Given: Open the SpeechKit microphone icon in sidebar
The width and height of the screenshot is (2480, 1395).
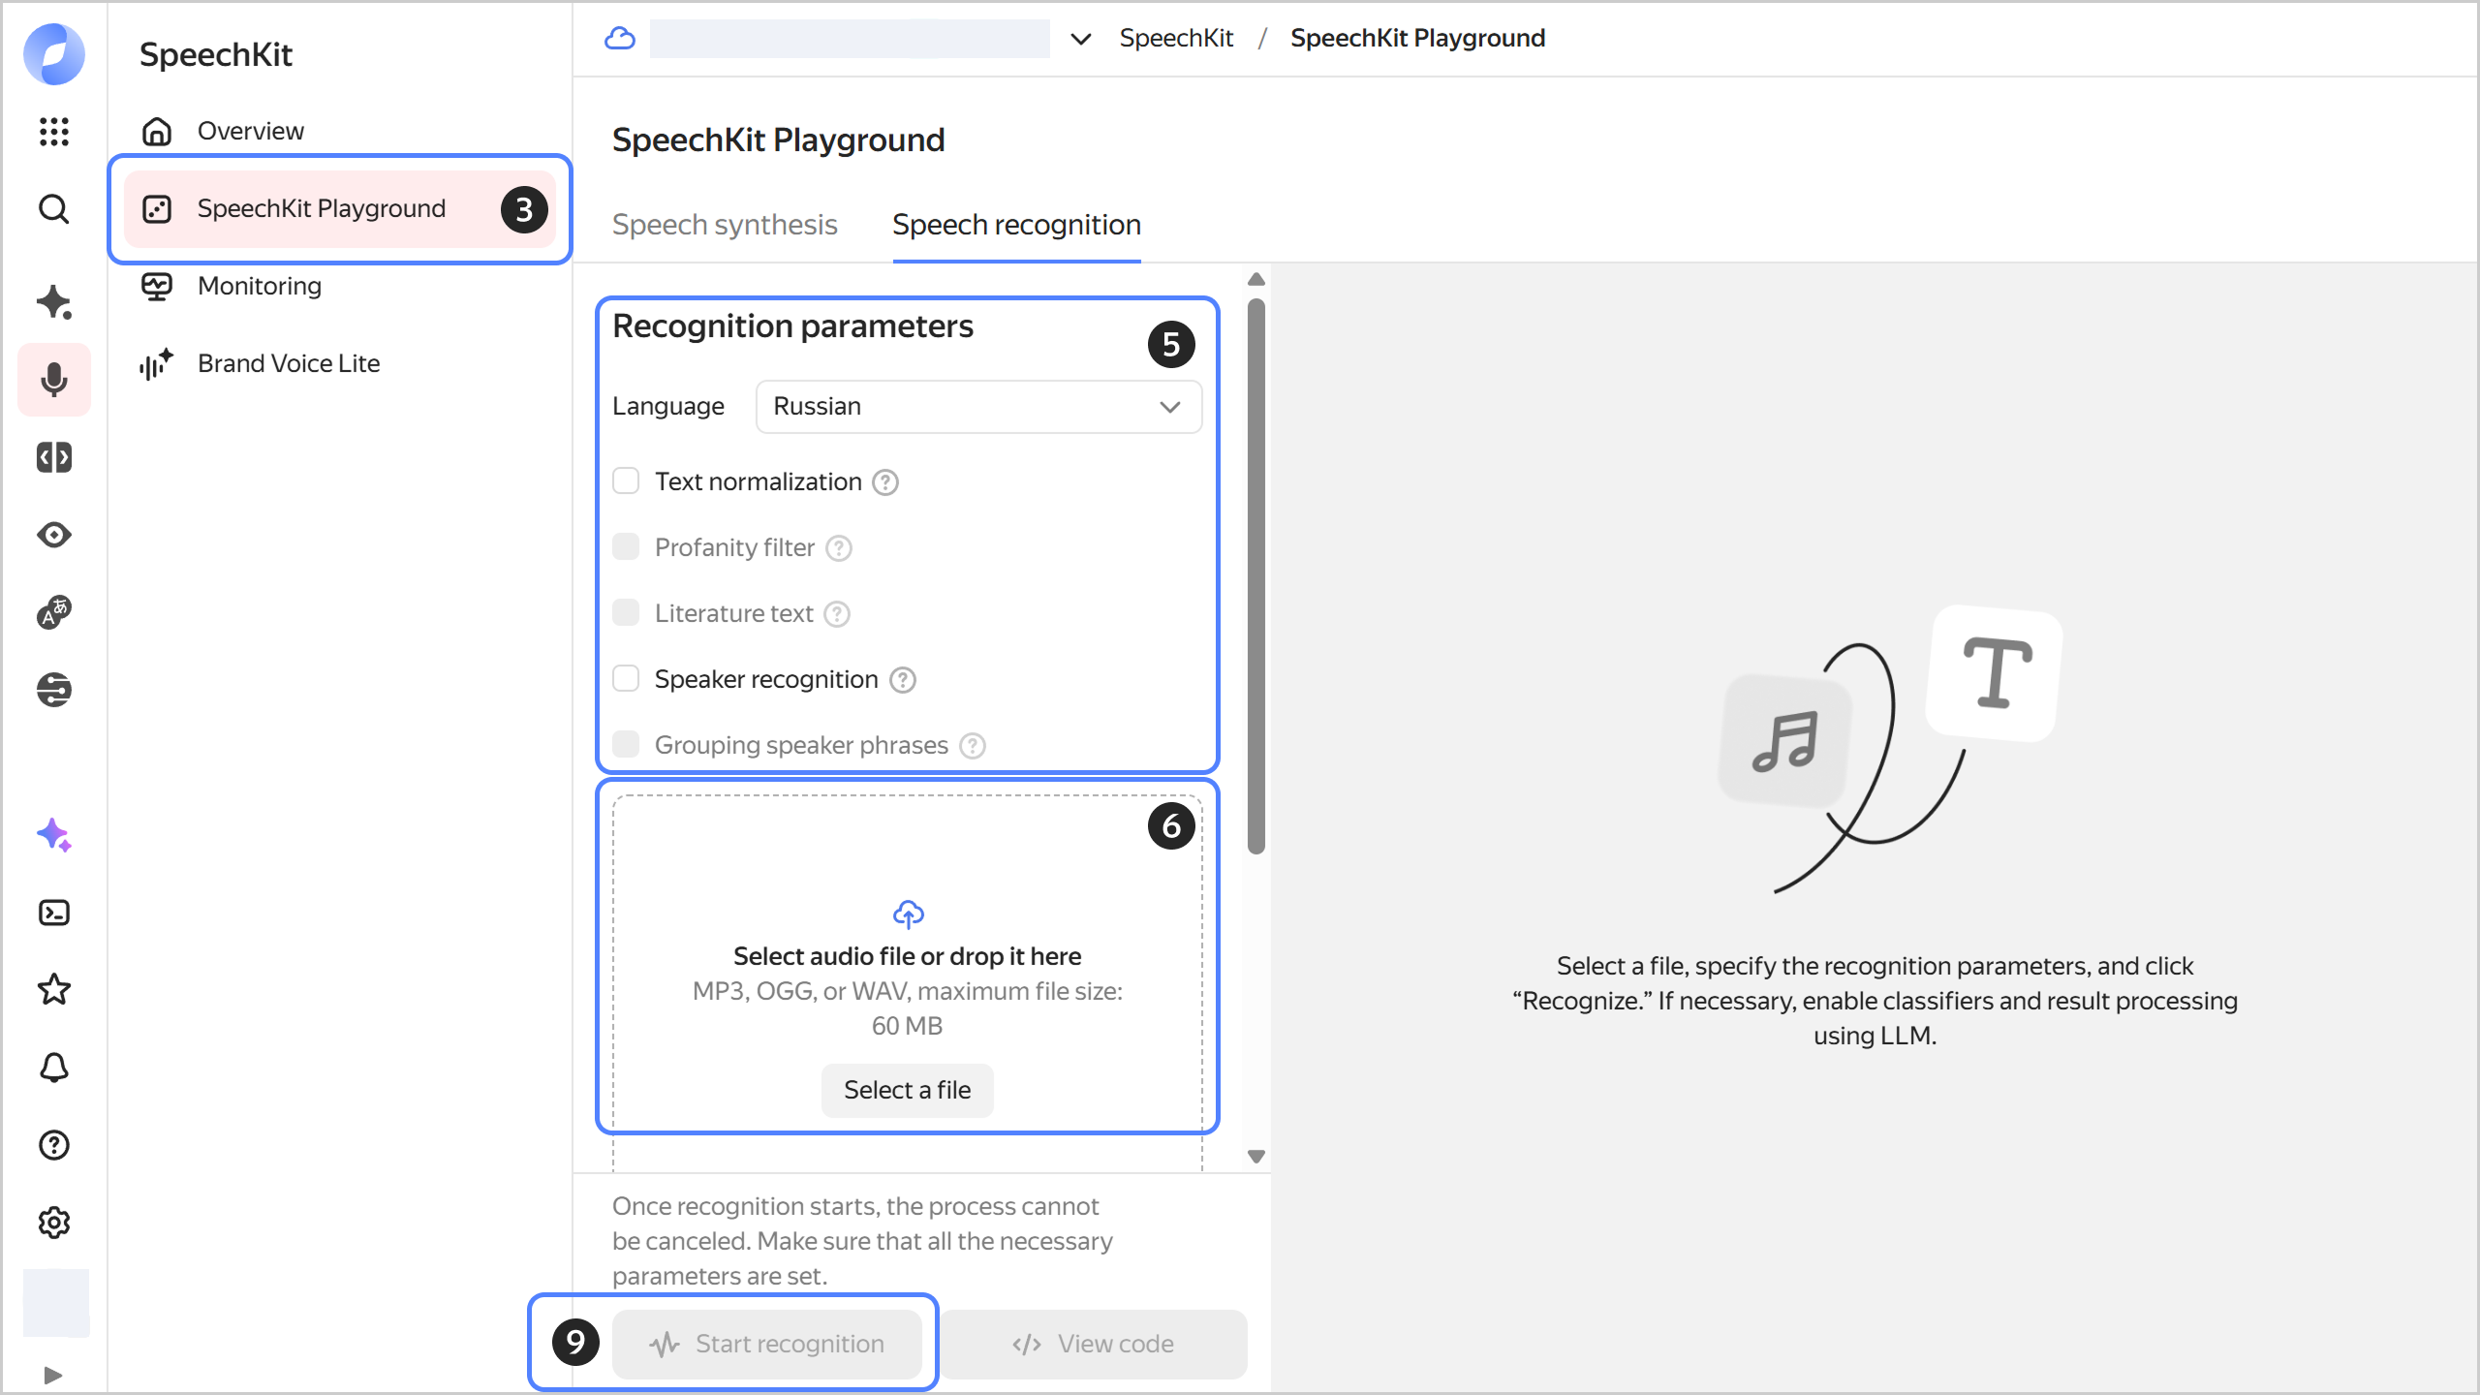Looking at the screenshot, I should (x=54, y=380).
